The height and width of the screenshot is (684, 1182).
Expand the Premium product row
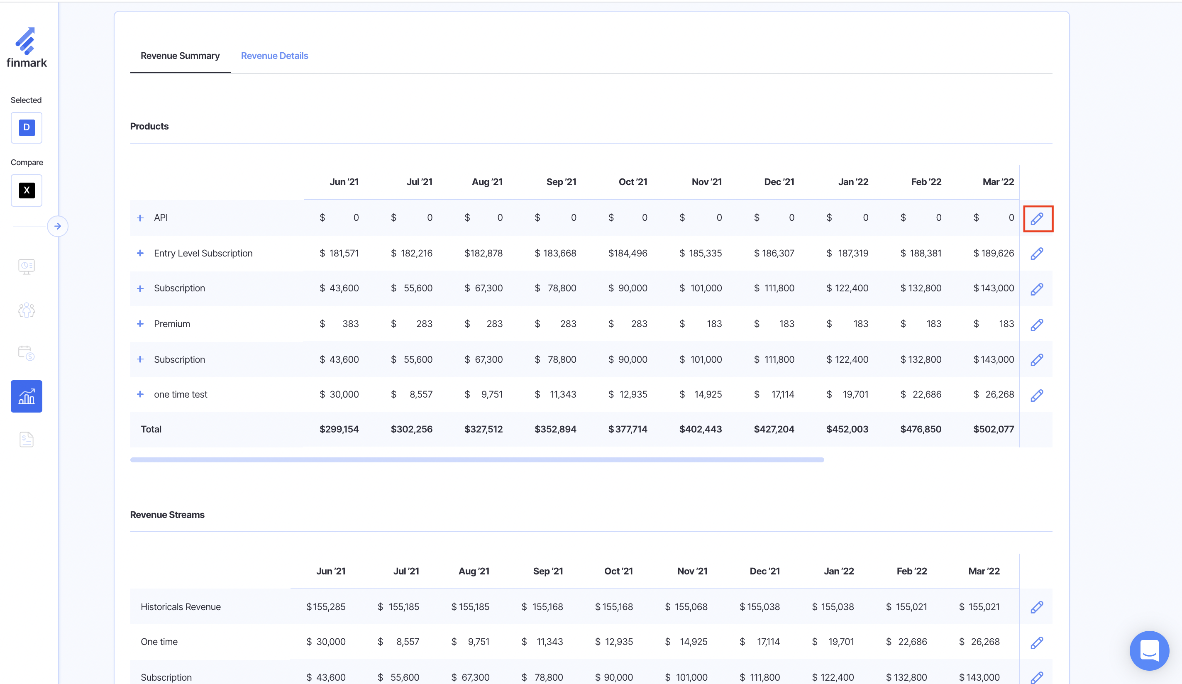140,324
